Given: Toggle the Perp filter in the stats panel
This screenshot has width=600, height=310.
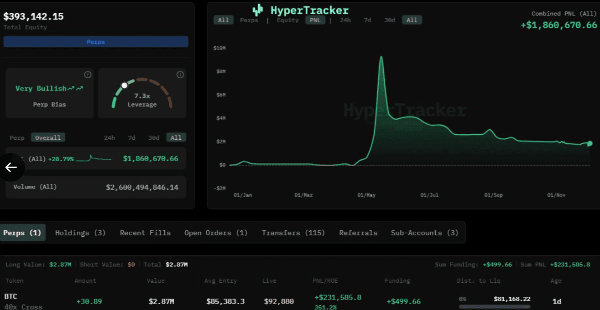Looking at the screenshot, I should 17,137.
